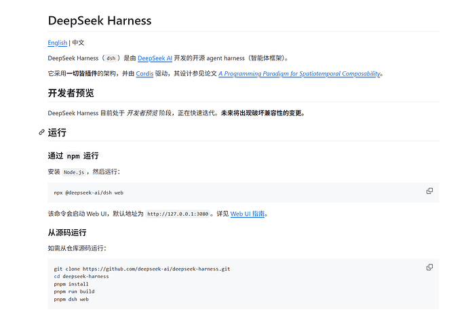Viewport: 468px width, 316px height.
Task: Click the git clone command line
Action: [x=142, y=269]
